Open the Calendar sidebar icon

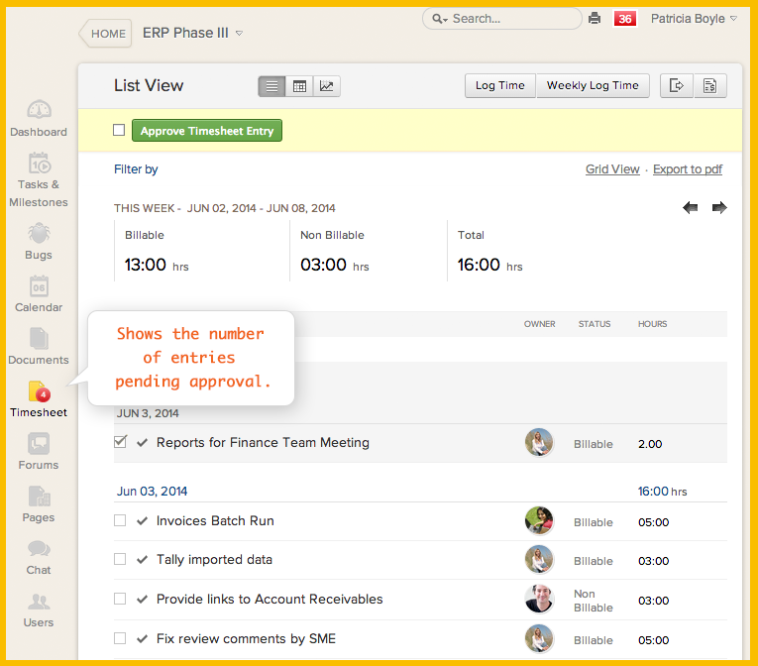(x=39, y=293)
